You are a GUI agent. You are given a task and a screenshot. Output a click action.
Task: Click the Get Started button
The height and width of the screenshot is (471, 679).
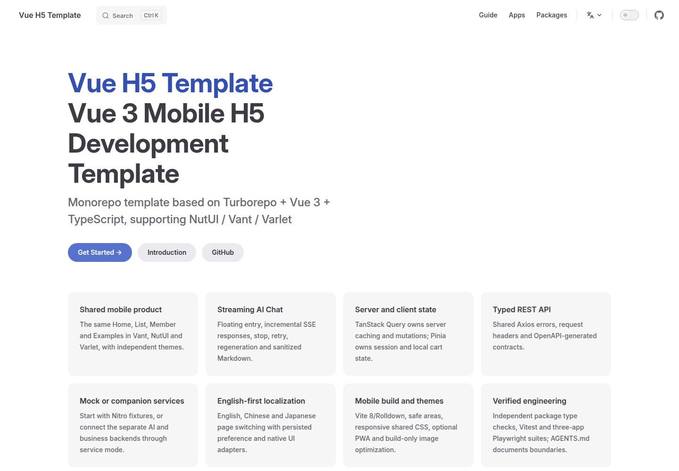tap(100, 252)
